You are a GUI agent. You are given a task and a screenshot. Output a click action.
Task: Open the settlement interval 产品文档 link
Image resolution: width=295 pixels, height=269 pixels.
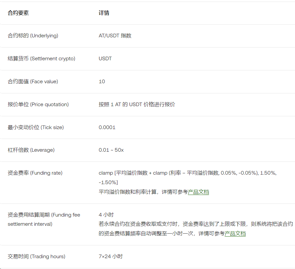coord(236,234)
